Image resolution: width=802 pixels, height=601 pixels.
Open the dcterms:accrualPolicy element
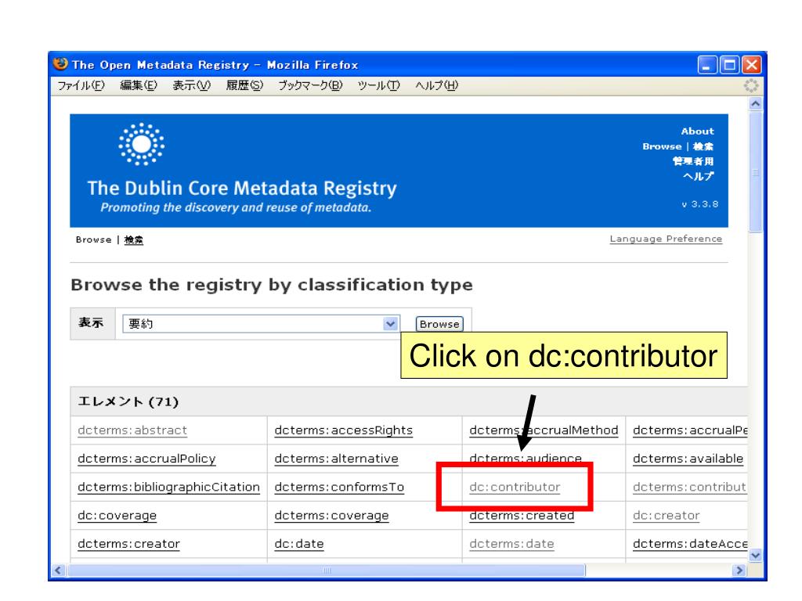tap(146, 459)
